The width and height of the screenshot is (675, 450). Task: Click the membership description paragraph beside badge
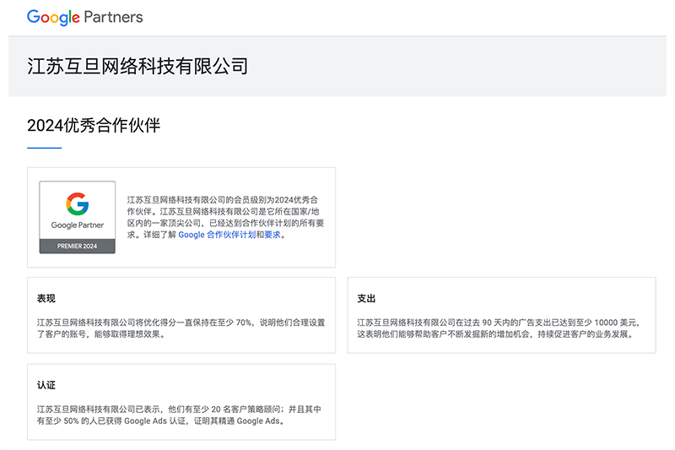[x=225, y=211]
